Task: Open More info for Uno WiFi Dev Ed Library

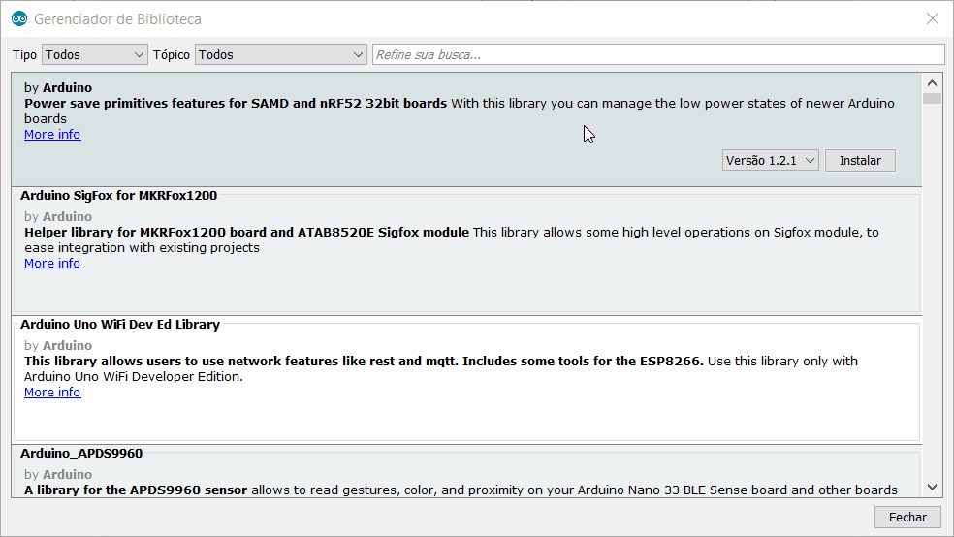Action: (52, 393)
